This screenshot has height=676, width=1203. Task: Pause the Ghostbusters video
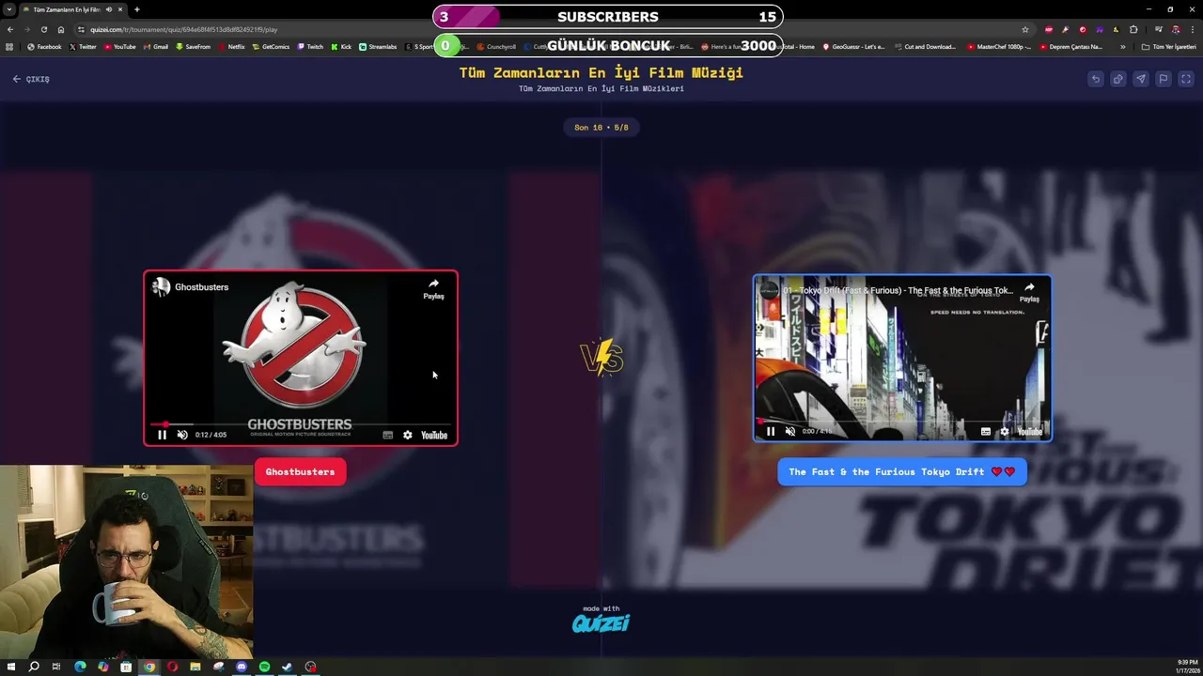click(162, 435)
